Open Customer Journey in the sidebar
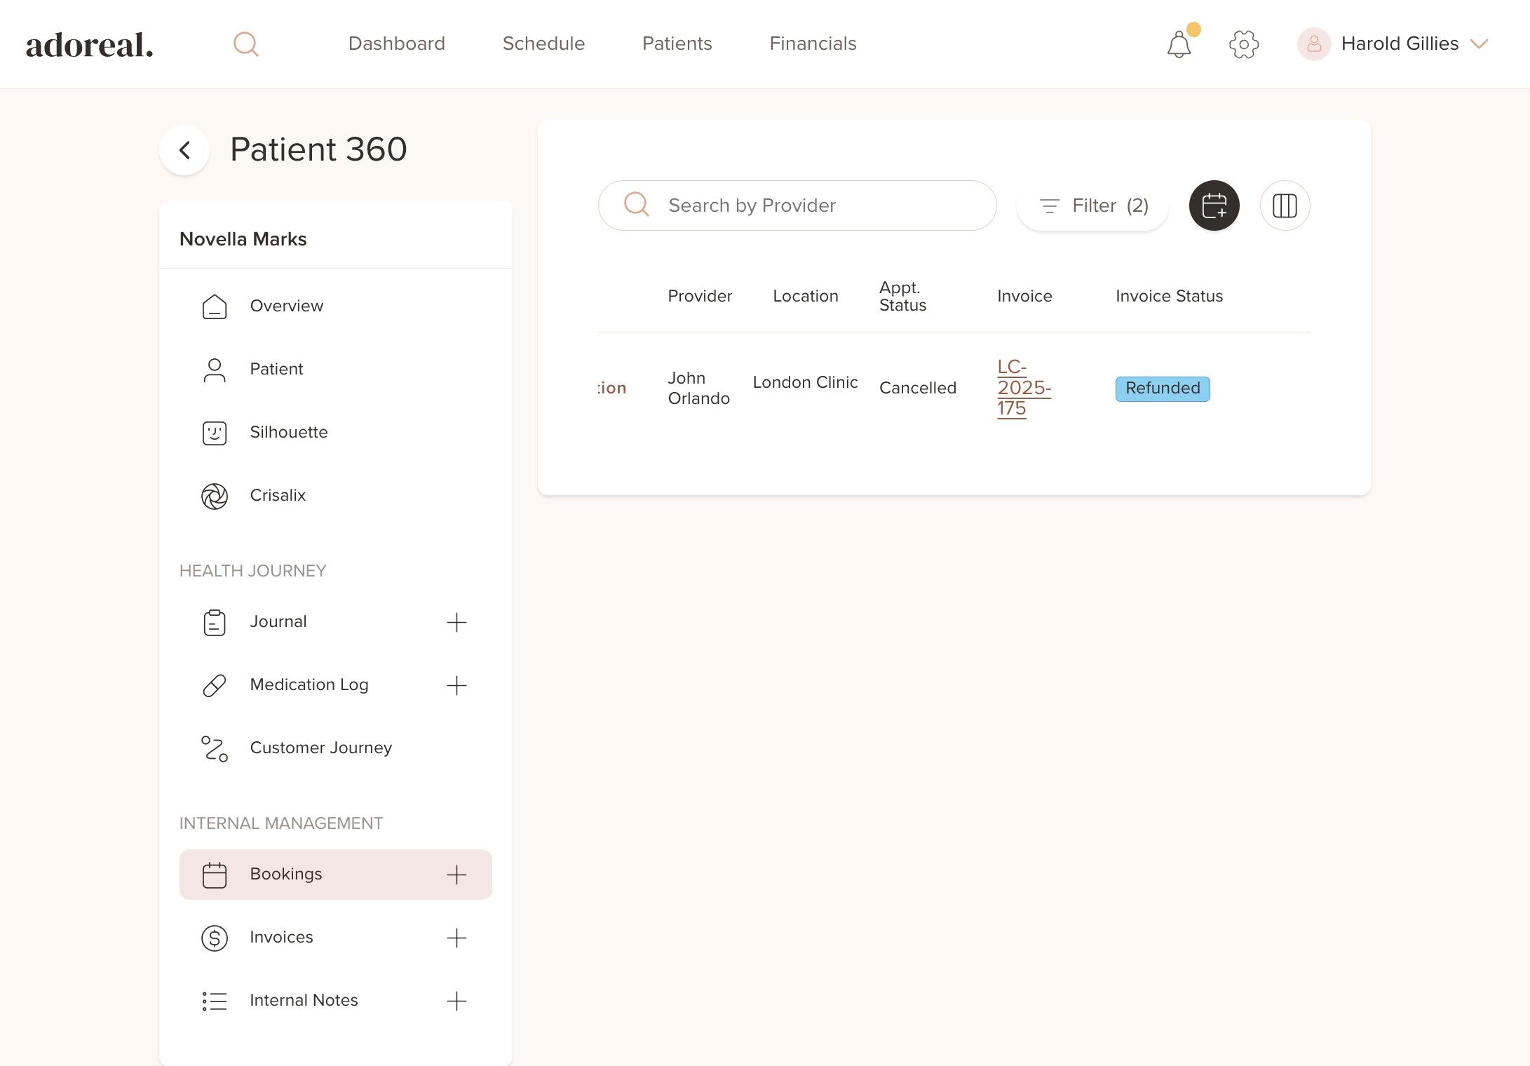This screenshot has height=1066, width=1530. tap(320, 748)
